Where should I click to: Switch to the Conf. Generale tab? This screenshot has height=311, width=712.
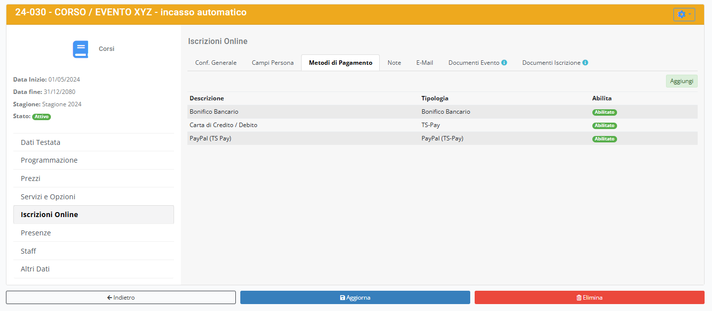point(216,63)
